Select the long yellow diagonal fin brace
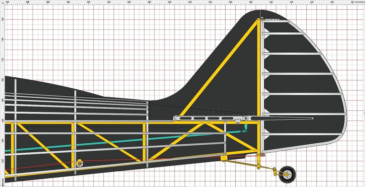365x187 pixels. tap(219, 68)
